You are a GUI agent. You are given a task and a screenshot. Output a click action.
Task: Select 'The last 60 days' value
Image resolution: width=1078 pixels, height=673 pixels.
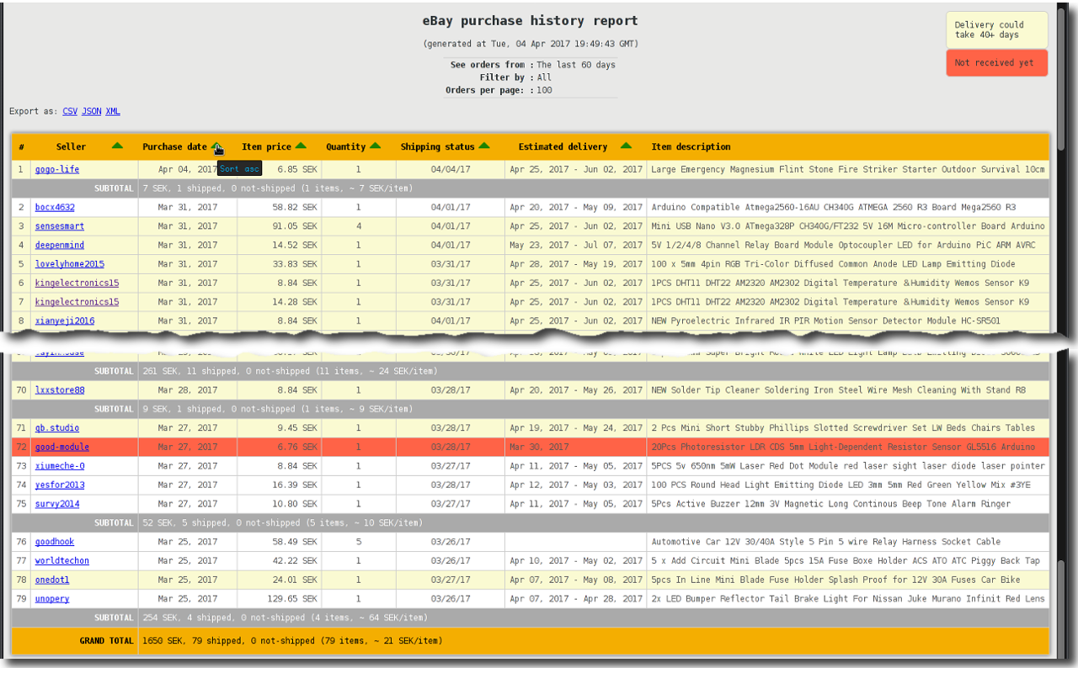click(576, 65)
